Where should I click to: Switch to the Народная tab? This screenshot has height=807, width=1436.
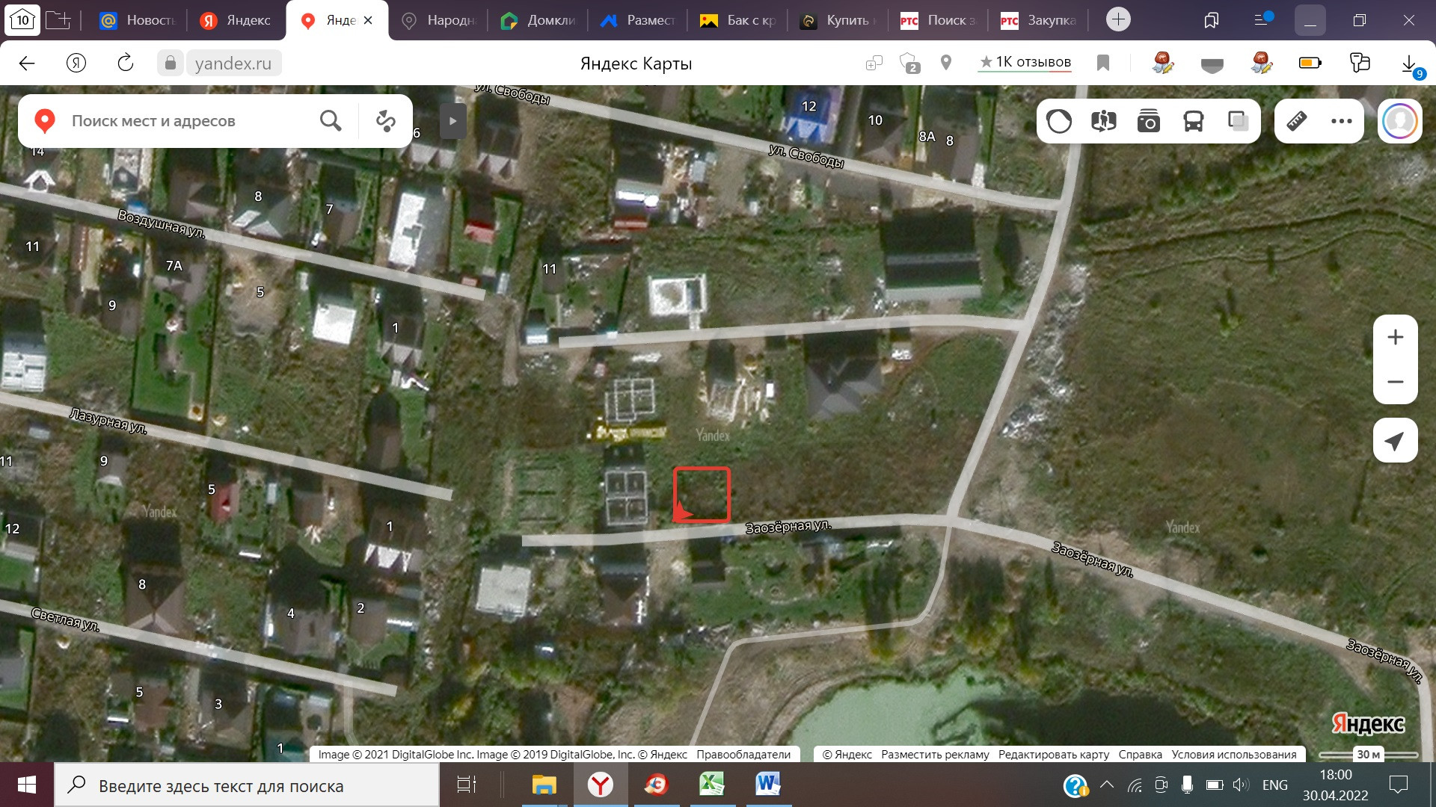(x=440, y=20)
